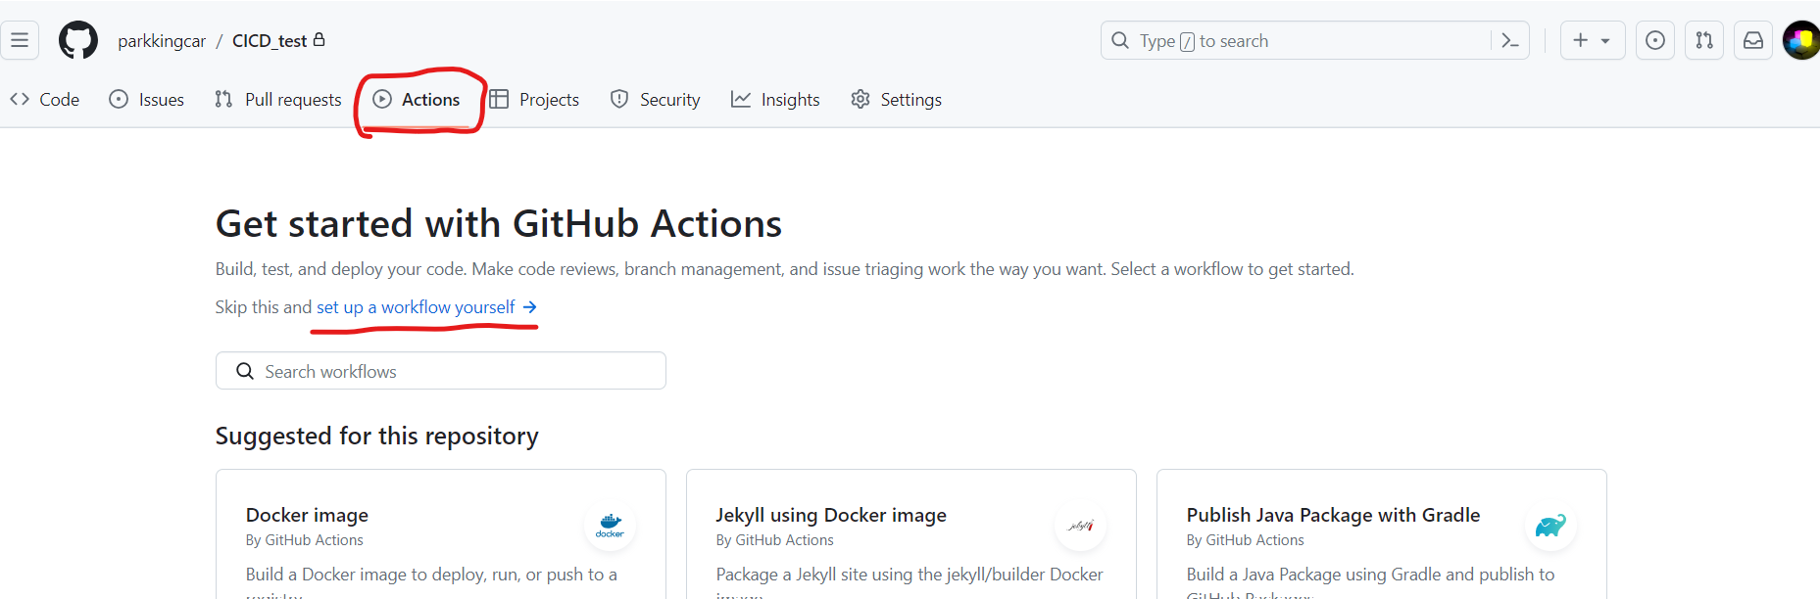Viewport: 1820px width, 599px height.
Task: Open the repository Settings tab
Action: [897, 100]
